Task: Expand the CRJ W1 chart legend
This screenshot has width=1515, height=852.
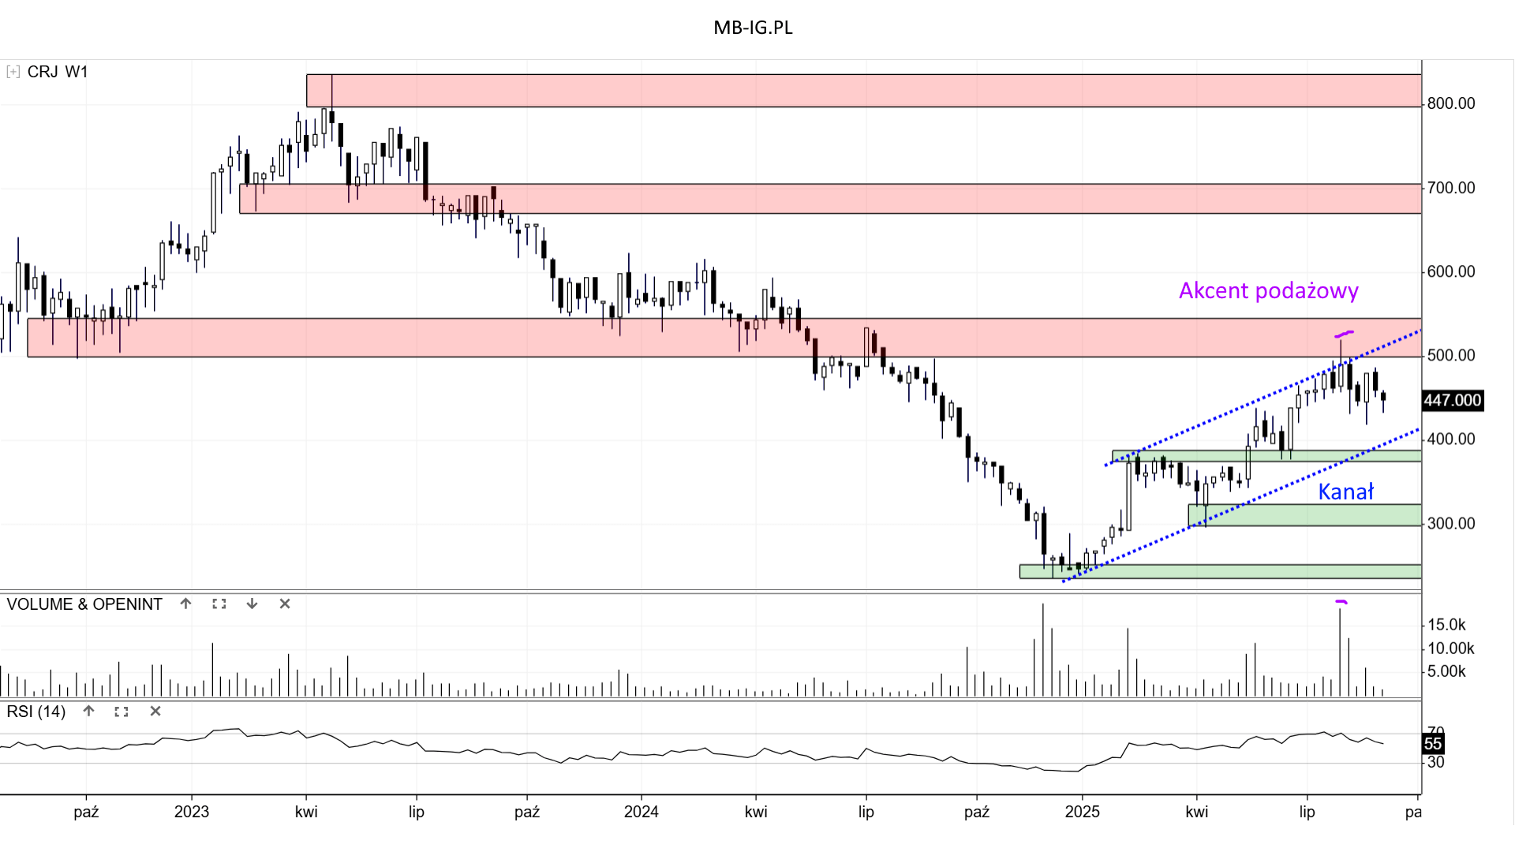Action: pos(13,72)
